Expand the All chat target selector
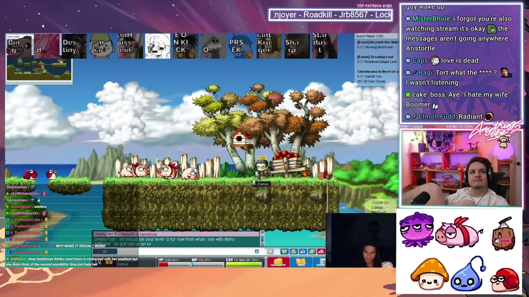Viewport: 529px width, 297px height. (x=105, y=252)
